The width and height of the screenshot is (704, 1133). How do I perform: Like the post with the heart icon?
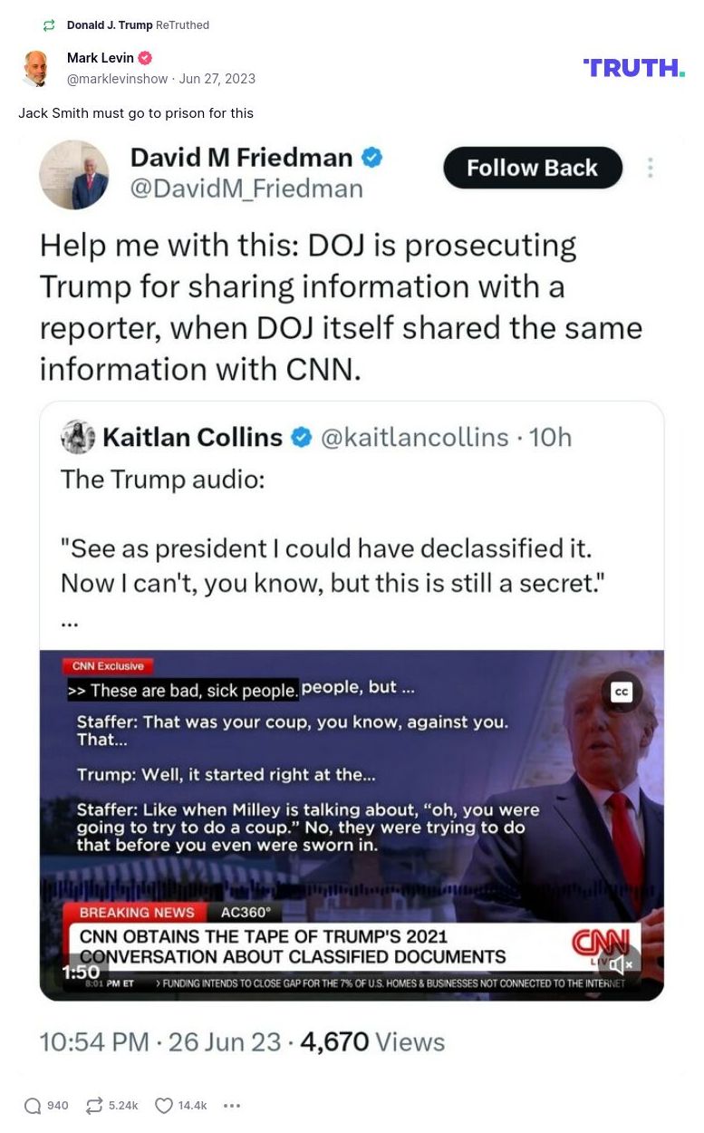pyautogui.click(x=163, y=1106)
